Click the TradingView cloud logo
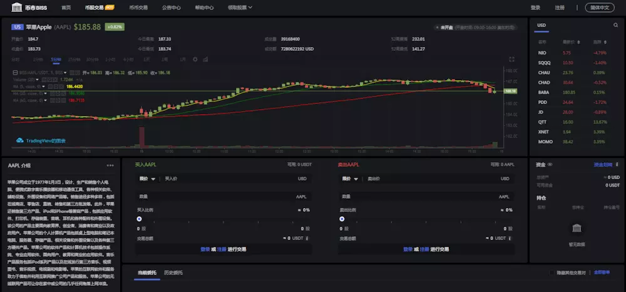626x292 pixels. click(20, 140)
